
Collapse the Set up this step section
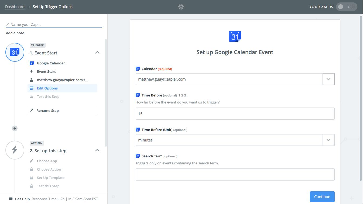97,150
